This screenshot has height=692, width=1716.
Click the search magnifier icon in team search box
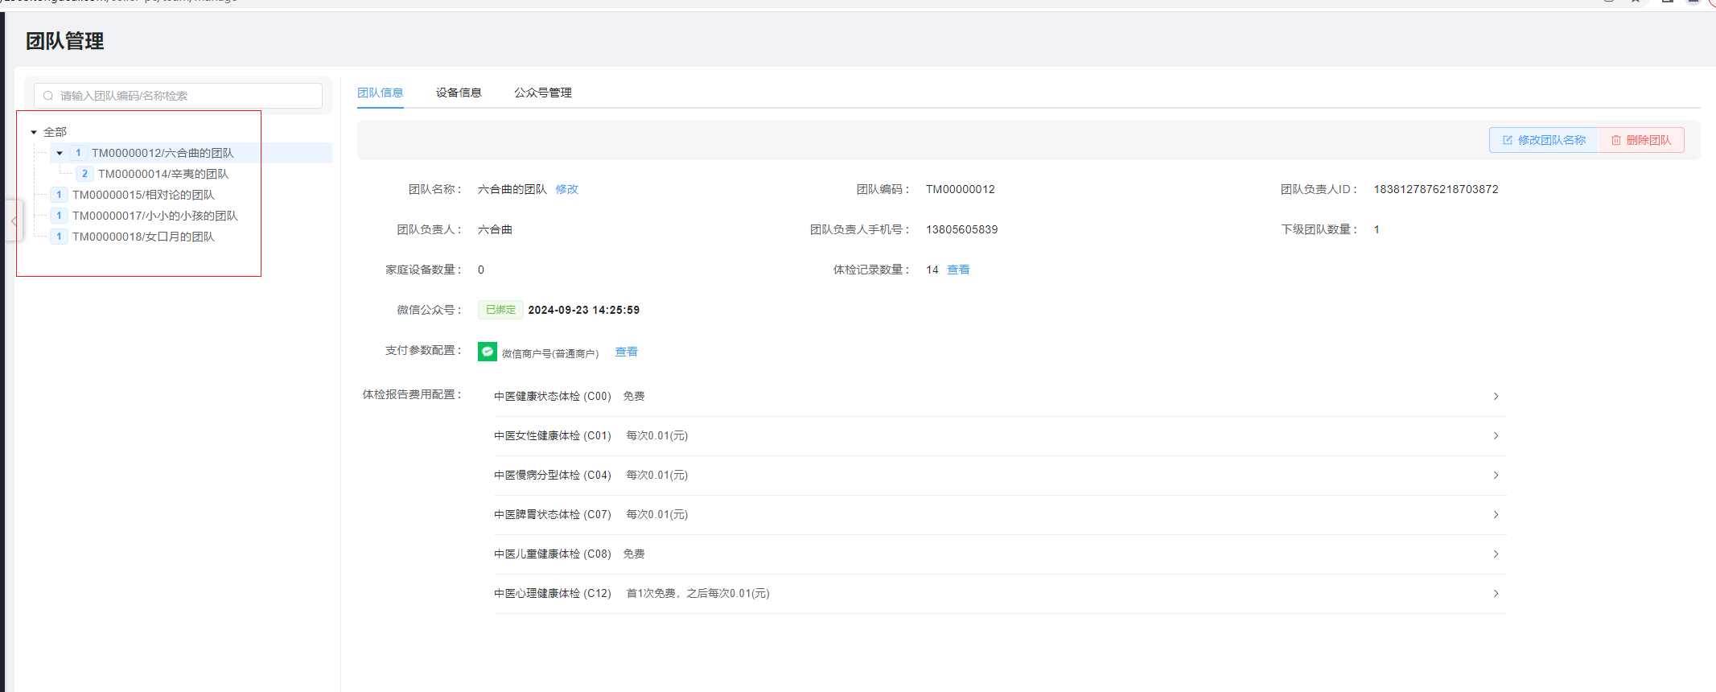pos(48,96)
